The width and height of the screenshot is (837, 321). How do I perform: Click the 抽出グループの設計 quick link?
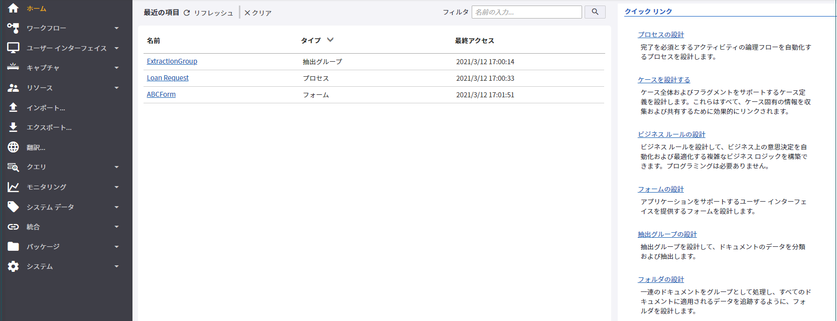point(667,234)
